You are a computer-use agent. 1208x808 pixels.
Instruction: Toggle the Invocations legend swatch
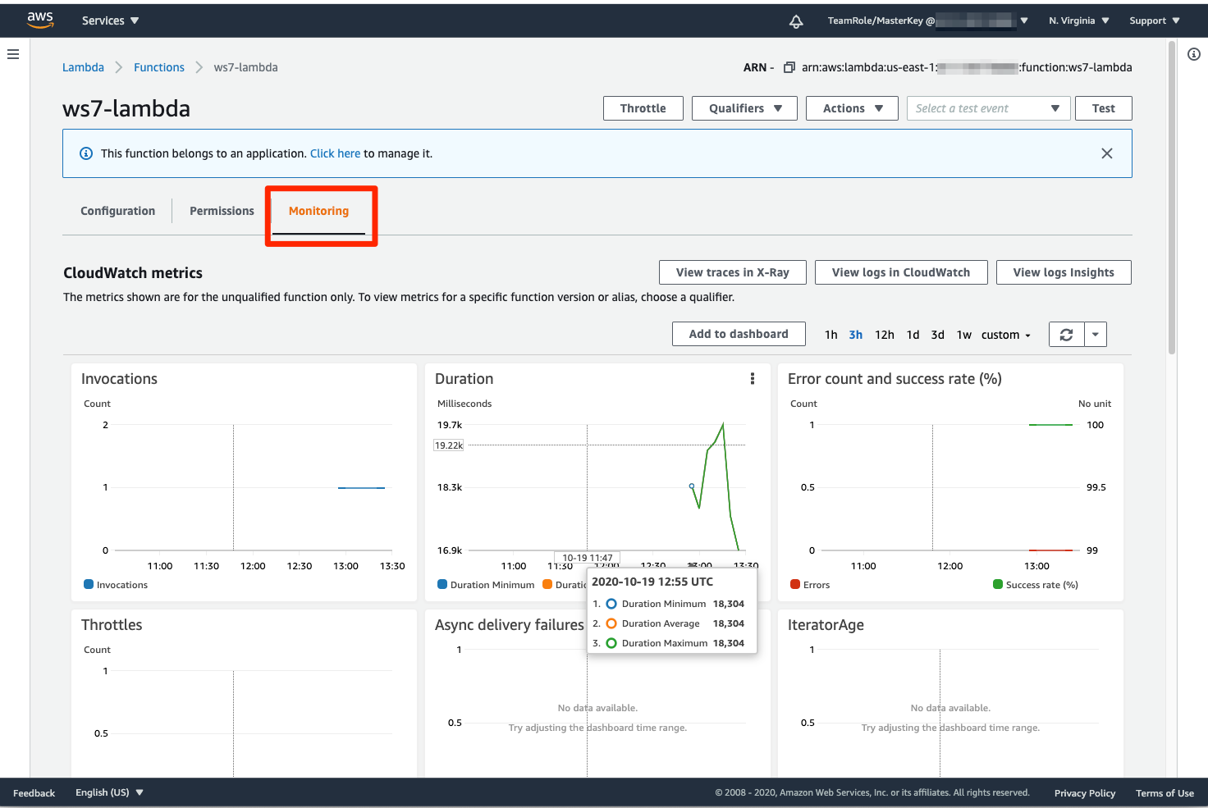[x=89, y=585]
